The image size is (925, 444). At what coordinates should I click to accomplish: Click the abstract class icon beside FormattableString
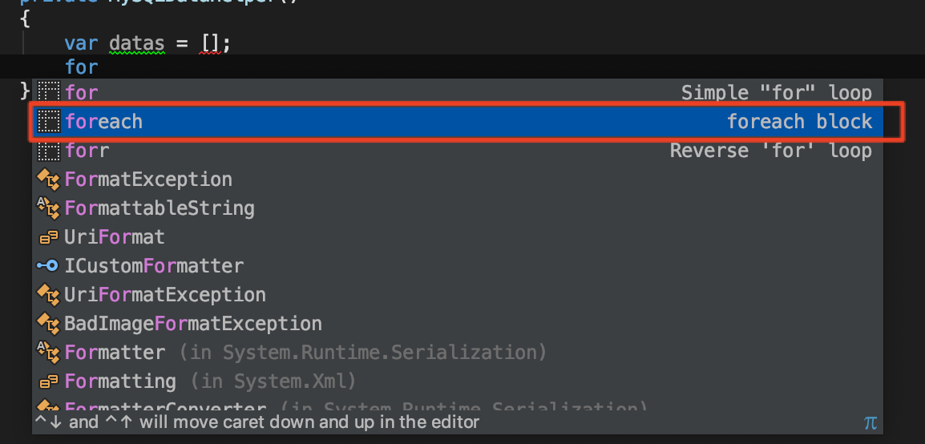pyautogui.click(x=49, y=208)
